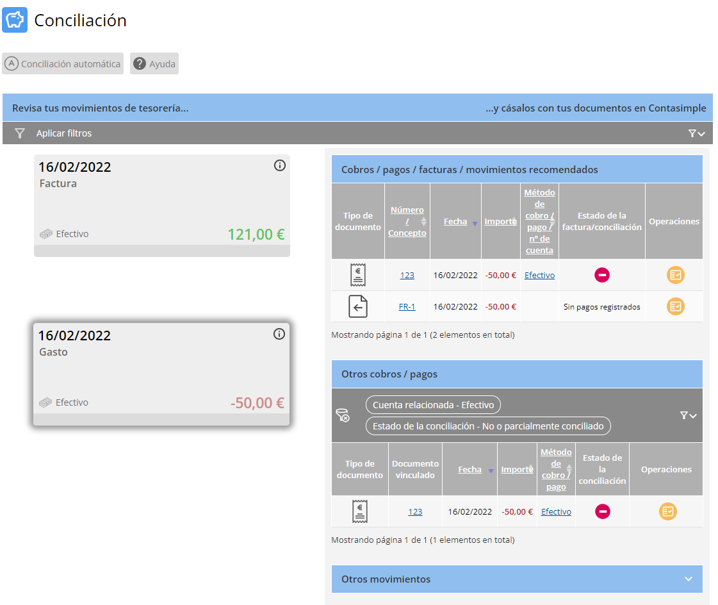This screenshot has height=605, width=718.
Task: Click the piggy bank Conciliación icon
Action: (15, 20)
